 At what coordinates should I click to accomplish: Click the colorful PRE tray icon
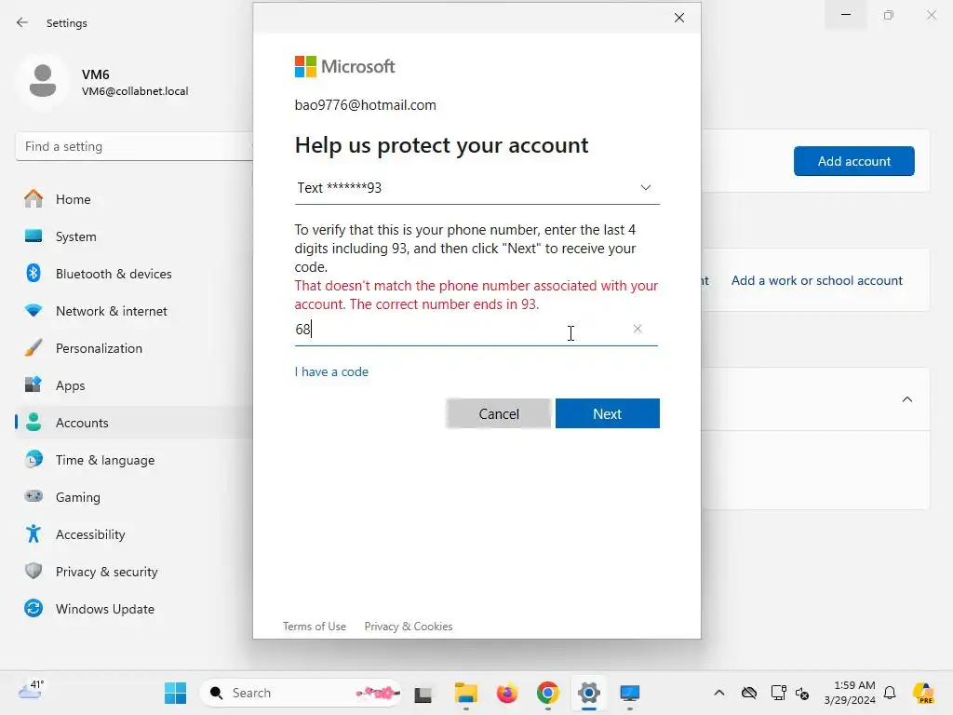click(x=923, y=693)
